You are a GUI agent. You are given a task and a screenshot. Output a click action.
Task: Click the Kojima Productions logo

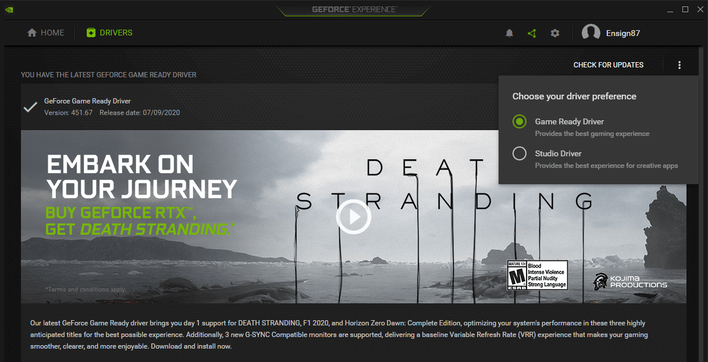coord(630,281)
